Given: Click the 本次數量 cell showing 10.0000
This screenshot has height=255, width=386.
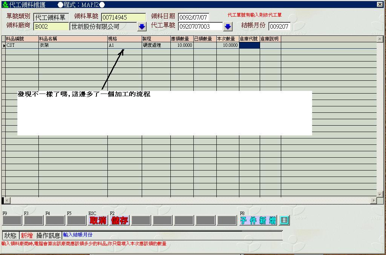Looking at the screenshot, I should coord(227,45).
